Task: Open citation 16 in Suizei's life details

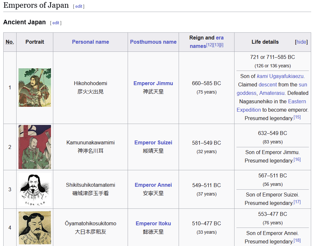Action: (297, 160)
